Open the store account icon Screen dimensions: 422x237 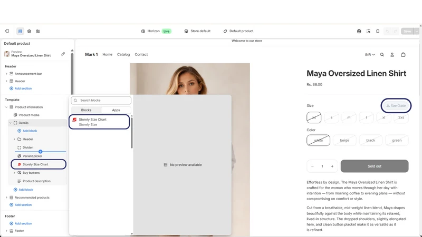click(x=392, y=55)
